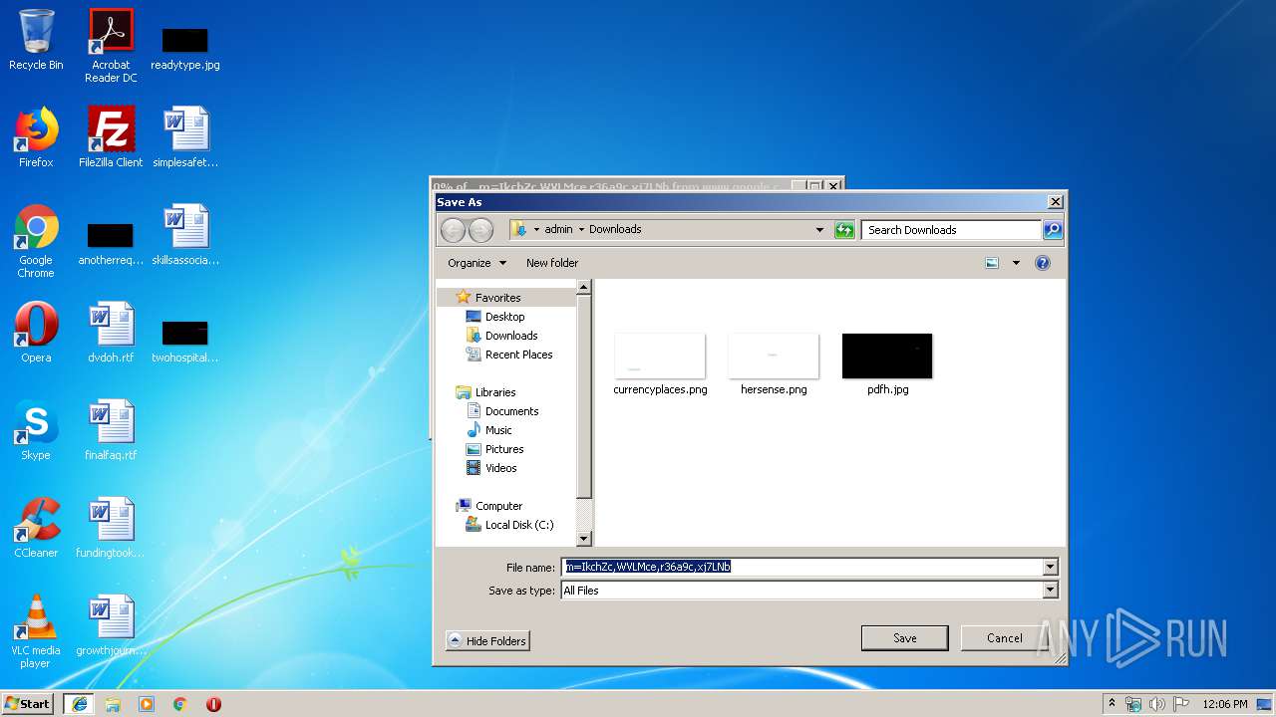Open the volume tray icon
1276x717 pixels.
point(1157,704)
